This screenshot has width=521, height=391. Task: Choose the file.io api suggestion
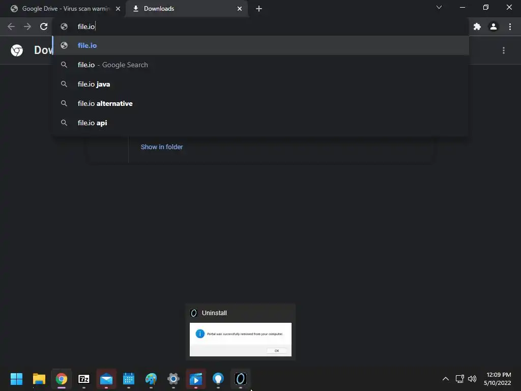[261, 123]
